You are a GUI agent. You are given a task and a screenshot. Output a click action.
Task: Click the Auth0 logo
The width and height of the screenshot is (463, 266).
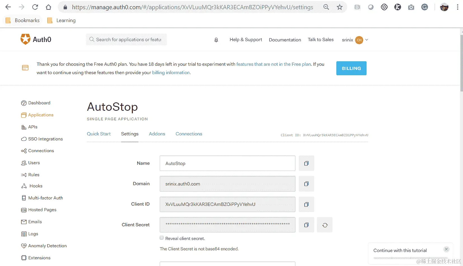pyautogui.click(x=36, y=39)
